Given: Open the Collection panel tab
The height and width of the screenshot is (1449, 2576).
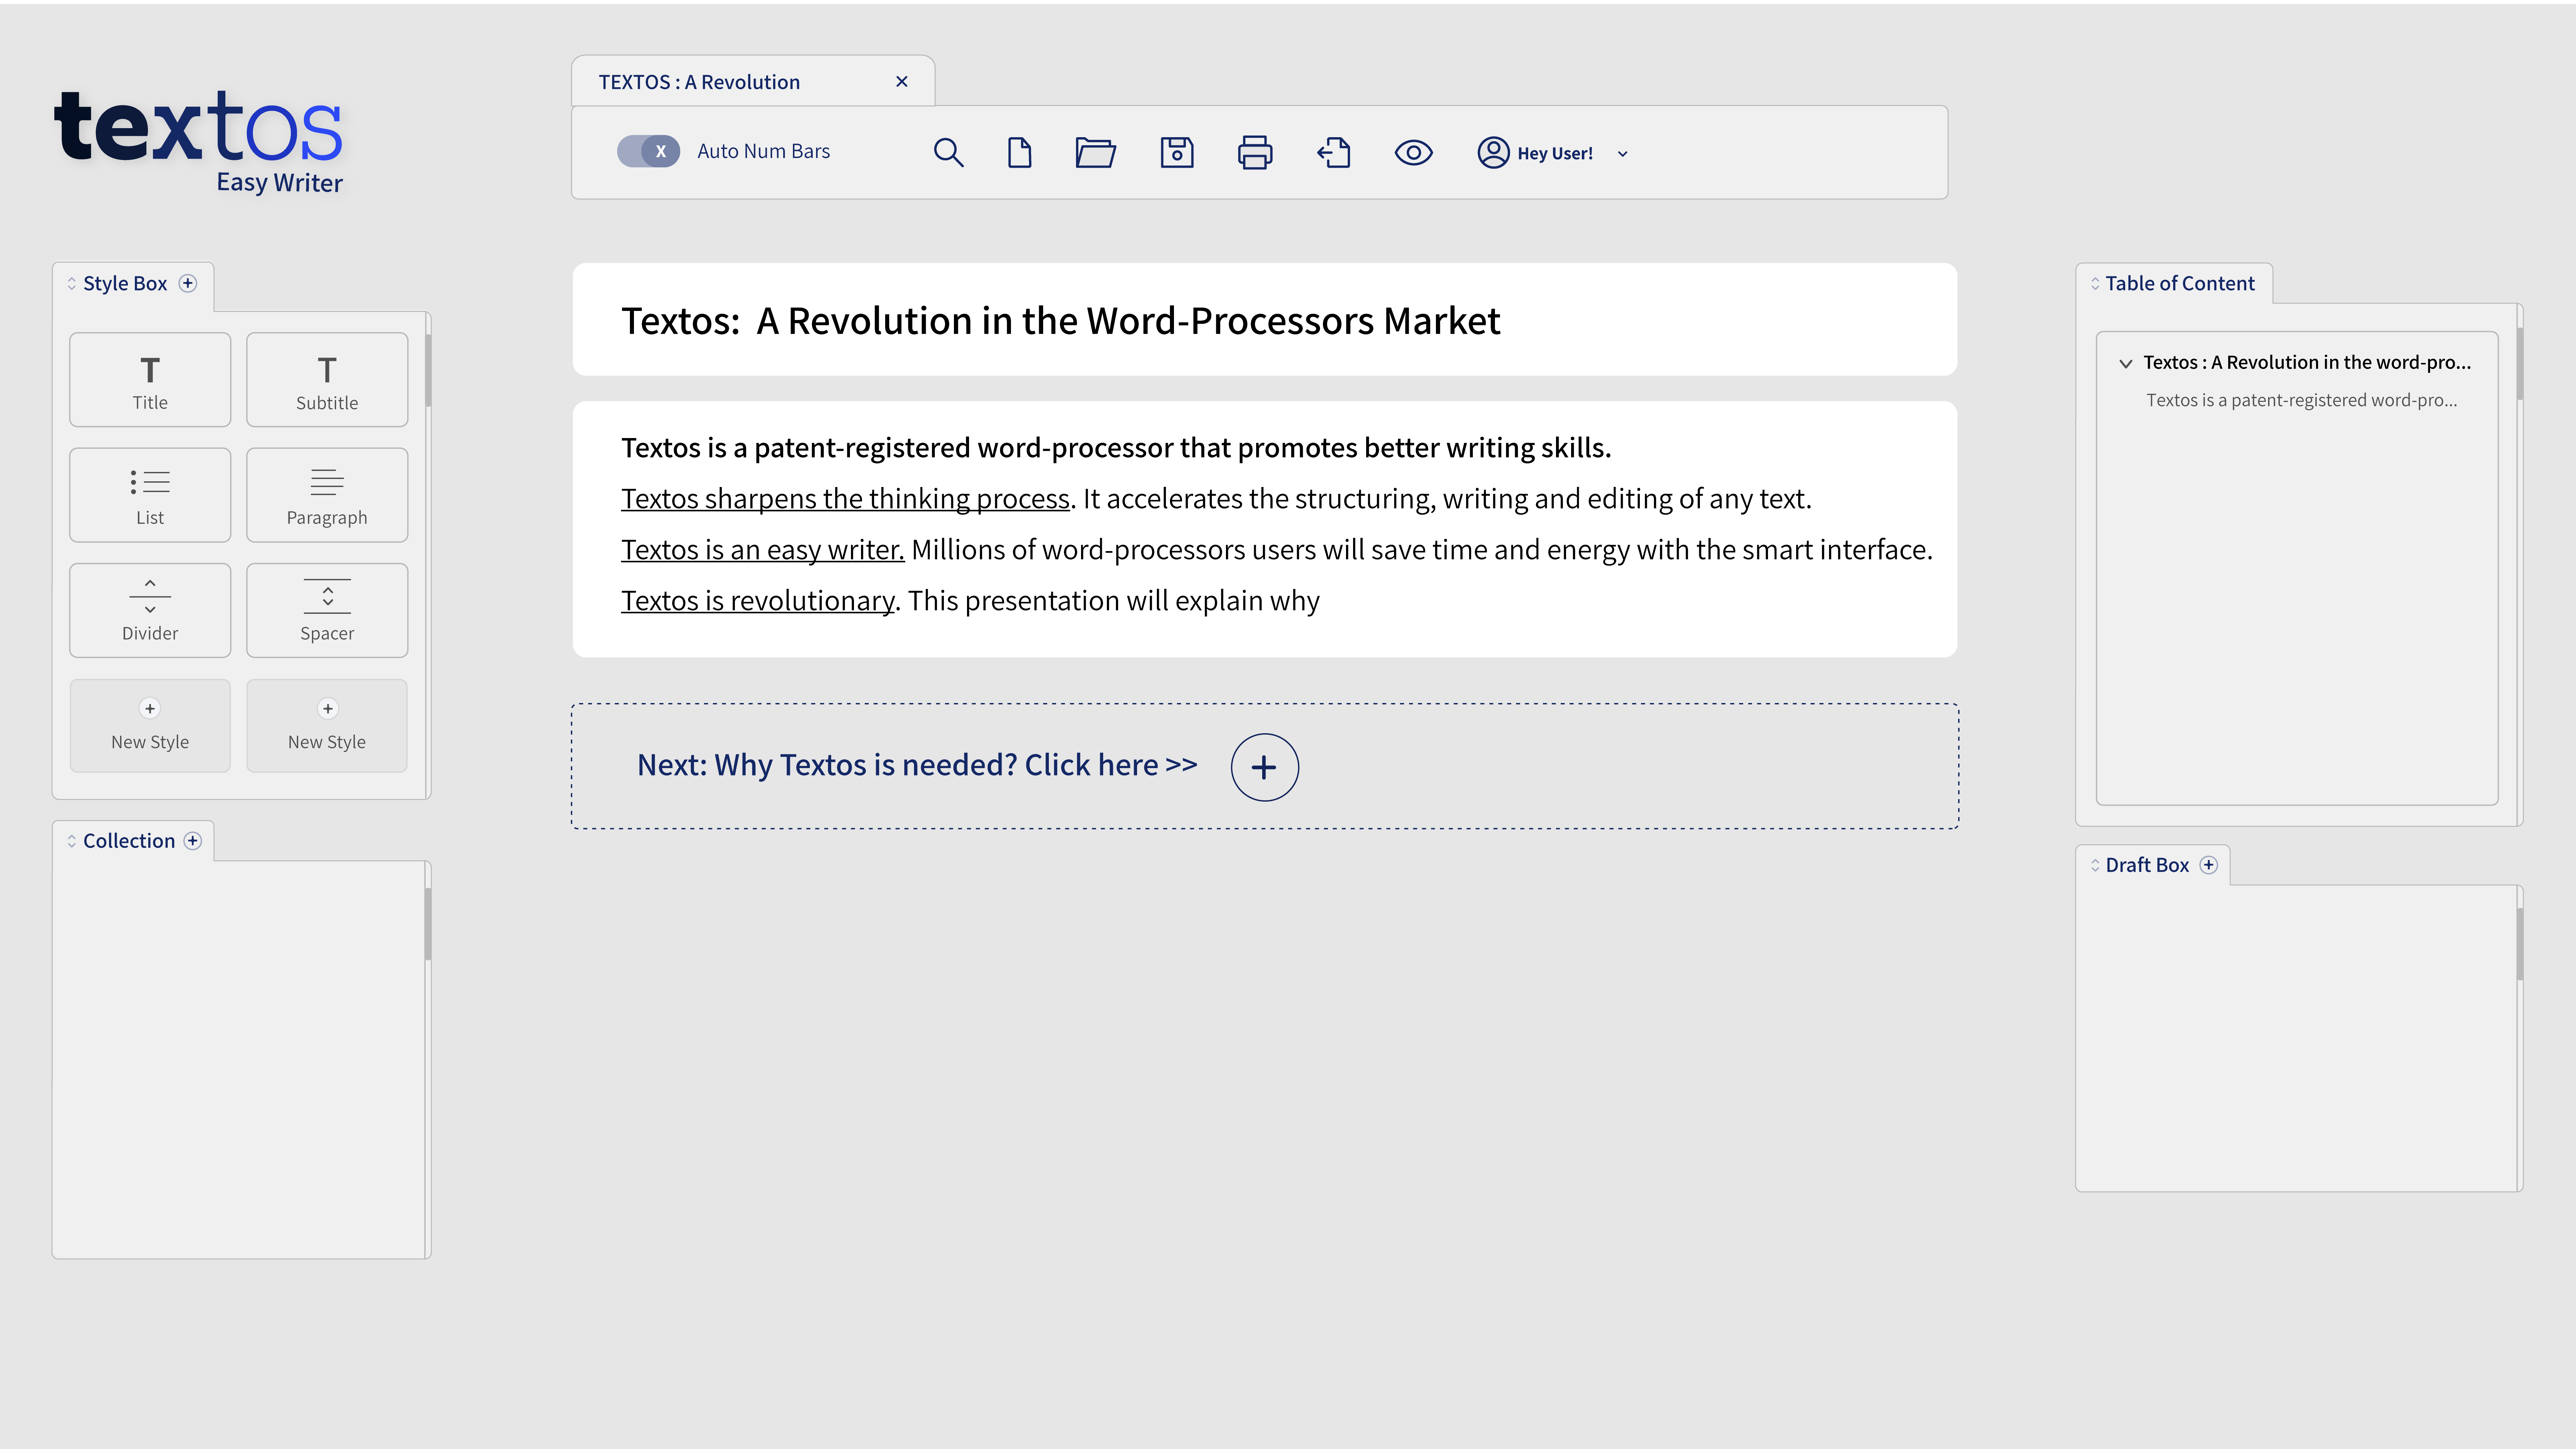Looking at the screenshot, I should point(133,841).
